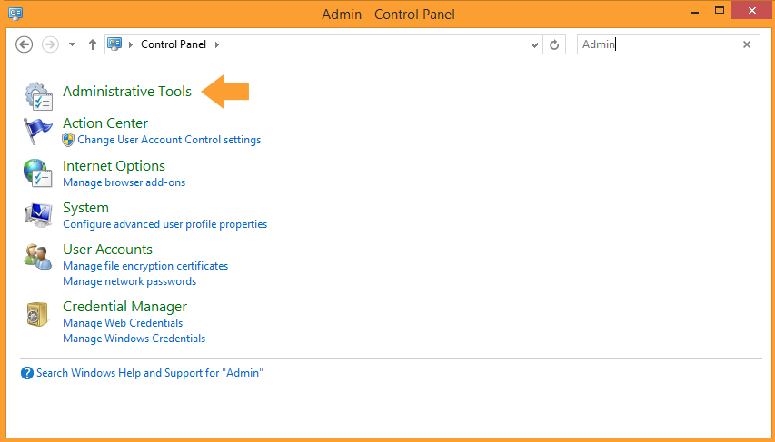This screenshot has width=775, height=442.
Task: Open Change User Account Control settings
Action: [169, 140]
